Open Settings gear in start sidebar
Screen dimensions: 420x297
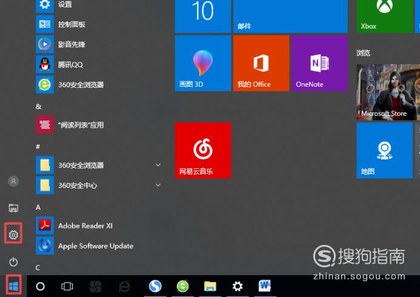[x=13, y=235]
